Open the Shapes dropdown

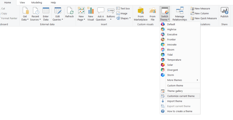pyautogui.click(x=124, y=18)
